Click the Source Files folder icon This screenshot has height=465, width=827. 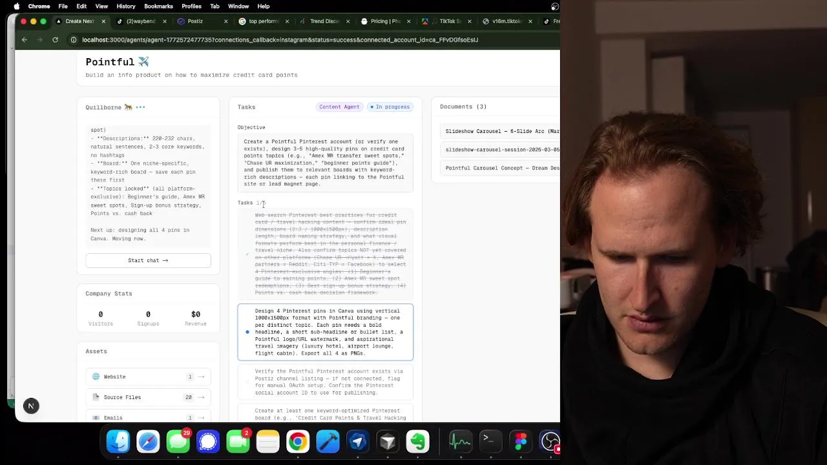(96, 397)
